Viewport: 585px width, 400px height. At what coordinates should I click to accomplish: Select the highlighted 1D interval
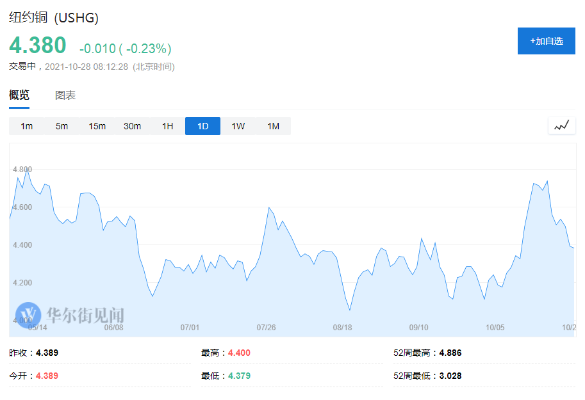(x=203, y=126)
